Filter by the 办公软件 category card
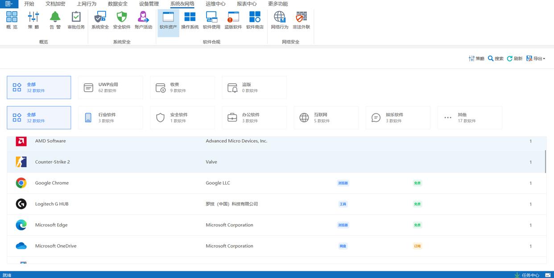The image size is (554, 278). (254, 118)
